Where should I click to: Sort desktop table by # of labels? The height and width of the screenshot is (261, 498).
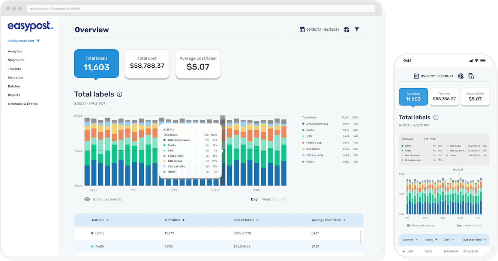[183, 220]
